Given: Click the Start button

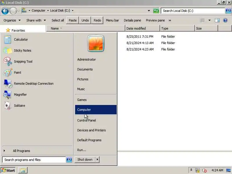Looking at the screenshot, I should (x=8, y=170).
